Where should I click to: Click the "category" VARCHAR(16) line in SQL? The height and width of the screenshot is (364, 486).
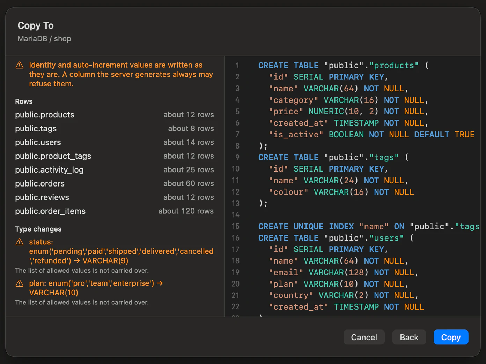tap(348, 100)
